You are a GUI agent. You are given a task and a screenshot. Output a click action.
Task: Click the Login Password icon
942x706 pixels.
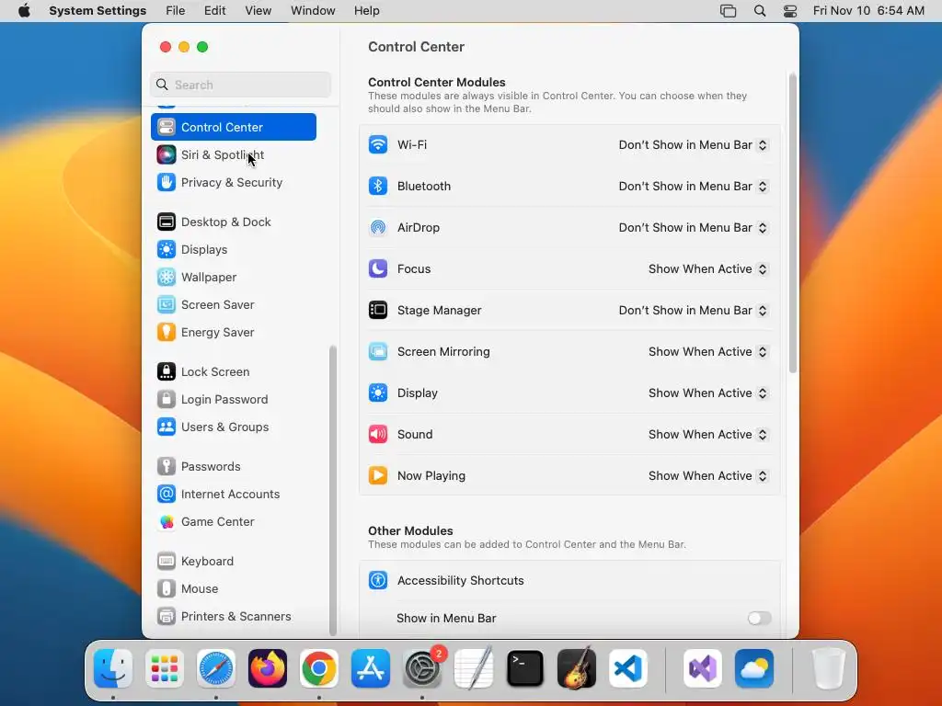[167, 400]
